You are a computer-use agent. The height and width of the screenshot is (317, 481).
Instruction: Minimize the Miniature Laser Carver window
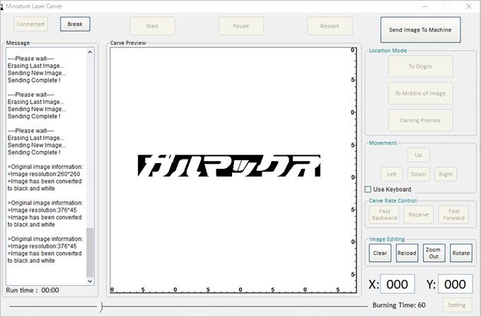click(425, 6)
